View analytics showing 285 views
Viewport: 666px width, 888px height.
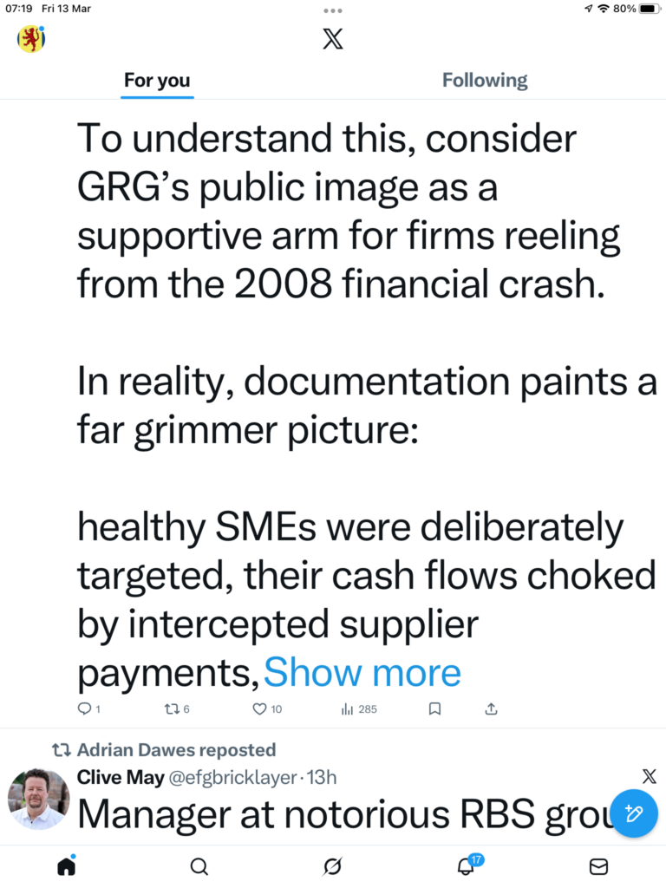pos(359,708)
